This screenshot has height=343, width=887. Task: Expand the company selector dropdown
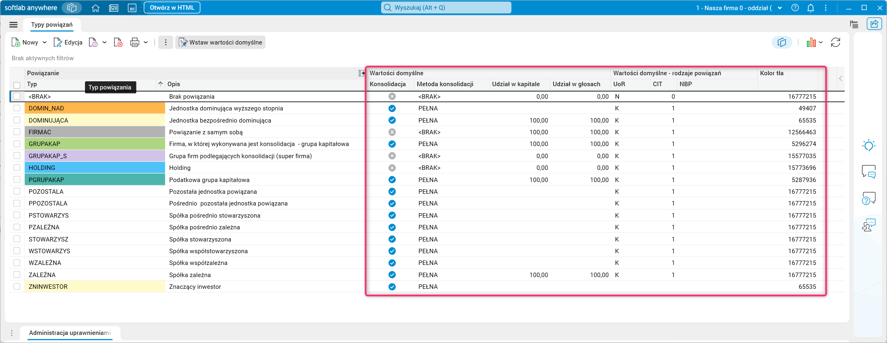780,8
